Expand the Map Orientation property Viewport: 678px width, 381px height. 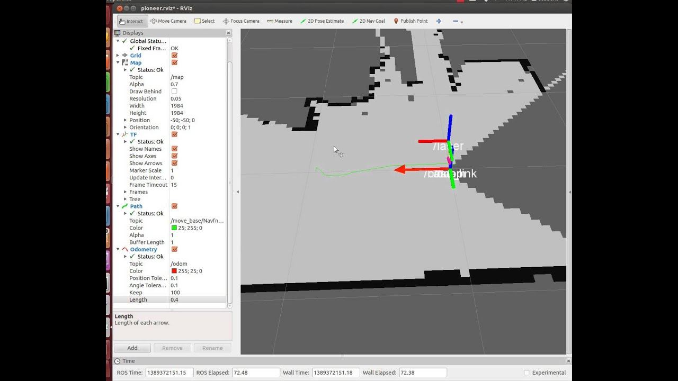125,128
